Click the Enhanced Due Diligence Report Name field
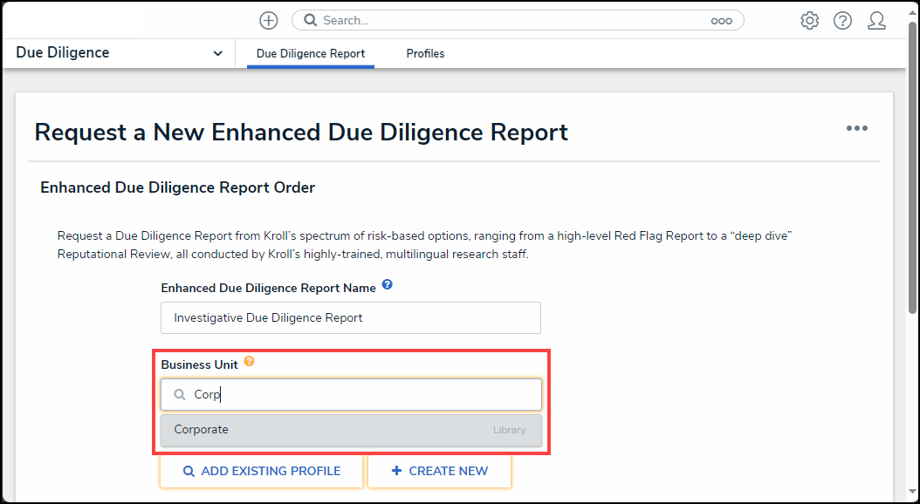Screen dimensions: 920x504 [x=351, y=317]
